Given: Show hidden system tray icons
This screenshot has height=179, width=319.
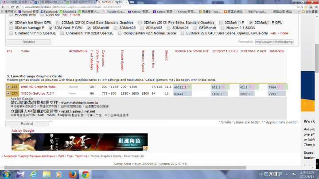Looking at the screenshot, I should pyautogui.click(x=287, y=174).
